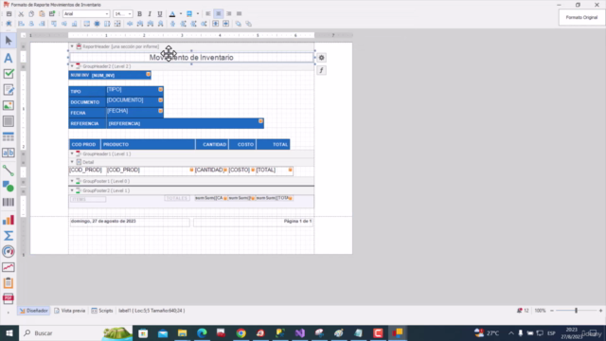Toggle Bold formatting
Image resolution: width=606 pixels, height=341 pixels.
(139, 14)
